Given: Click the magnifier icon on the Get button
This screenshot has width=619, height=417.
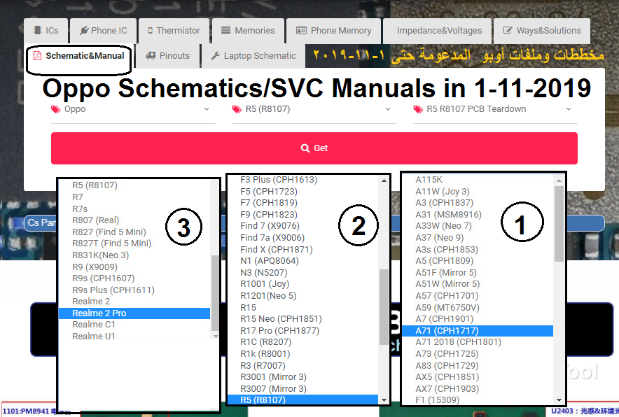Looking at the screenshot, I should tap(305, 148).
